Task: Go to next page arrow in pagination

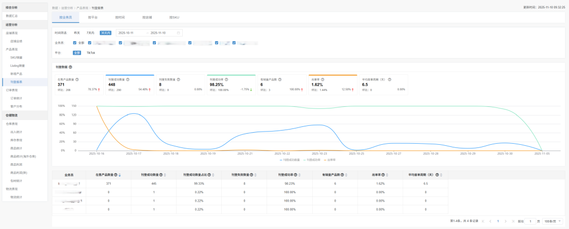Action: click(506, 221)
